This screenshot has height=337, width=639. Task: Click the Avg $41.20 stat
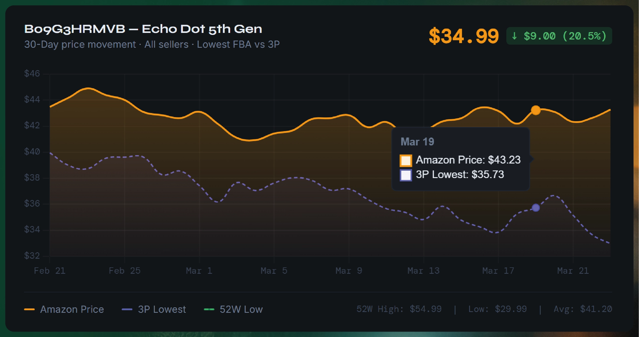click(583, 309)
